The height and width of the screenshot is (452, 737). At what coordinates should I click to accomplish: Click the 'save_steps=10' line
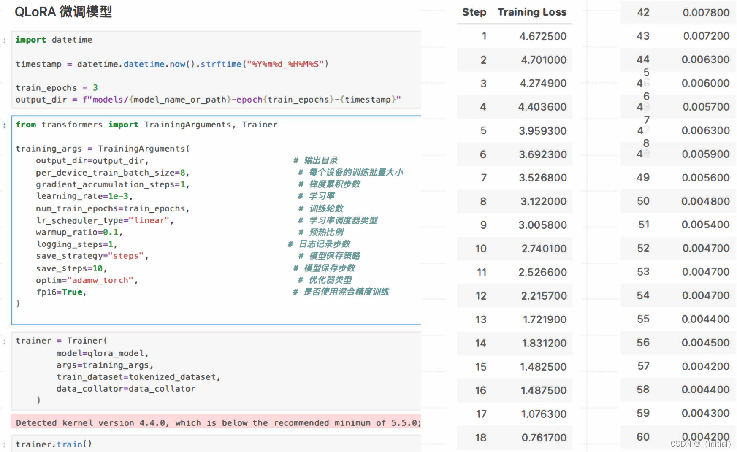click(x=71, y=268)
